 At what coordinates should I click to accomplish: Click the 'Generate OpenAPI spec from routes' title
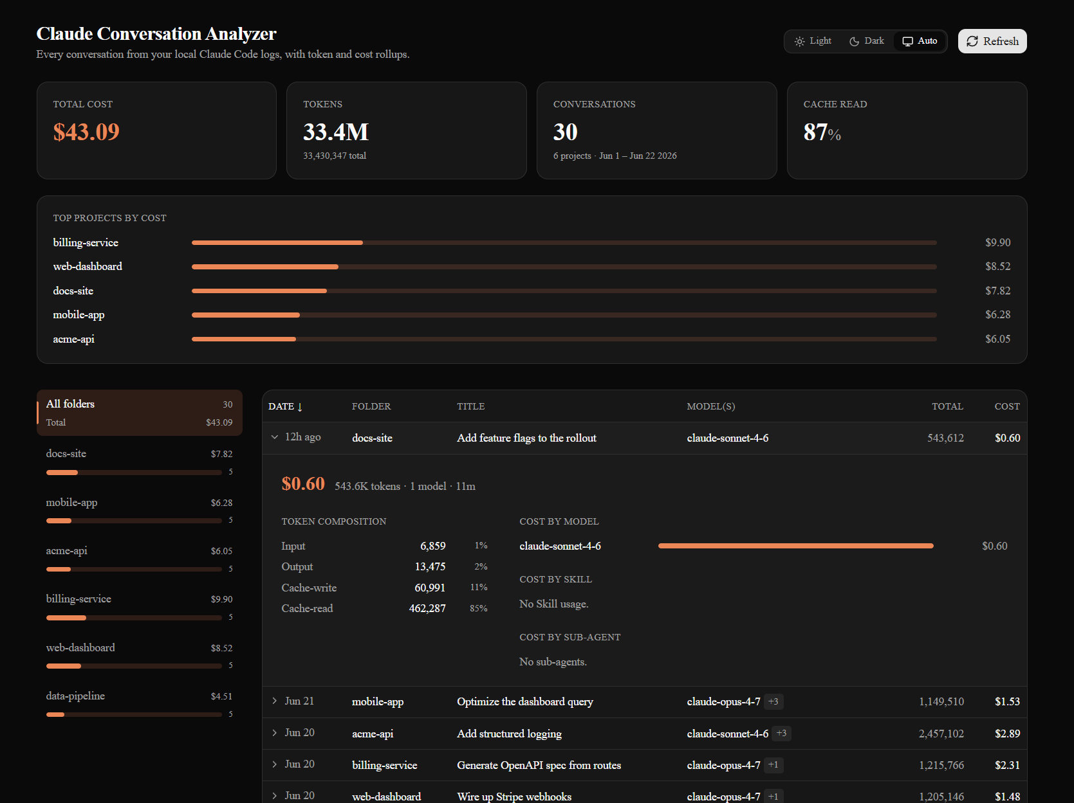(x=539, y=765)
